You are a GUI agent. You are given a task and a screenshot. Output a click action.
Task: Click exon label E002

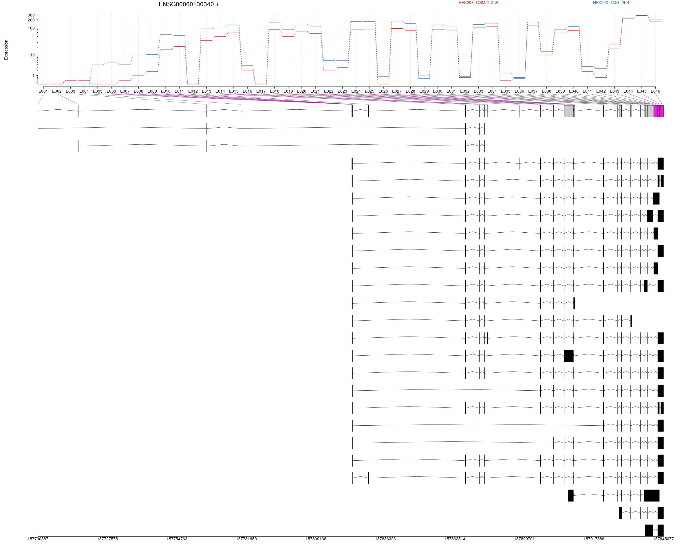[x=57, y=91]
